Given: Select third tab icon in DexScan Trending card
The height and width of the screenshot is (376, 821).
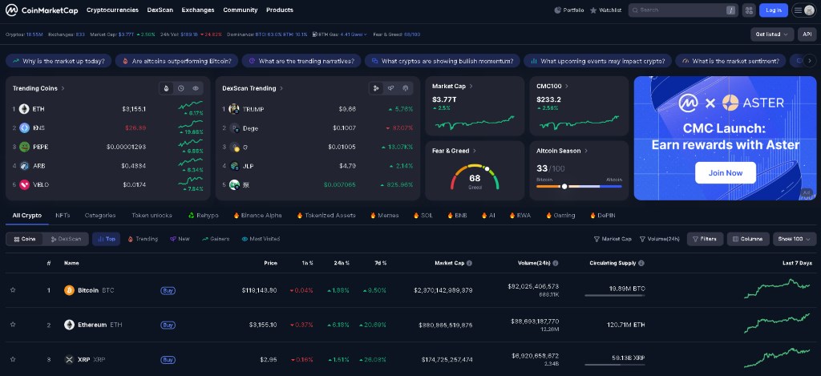Looking at the screenshot, I should pyautogui.click(x=405, y=88).
